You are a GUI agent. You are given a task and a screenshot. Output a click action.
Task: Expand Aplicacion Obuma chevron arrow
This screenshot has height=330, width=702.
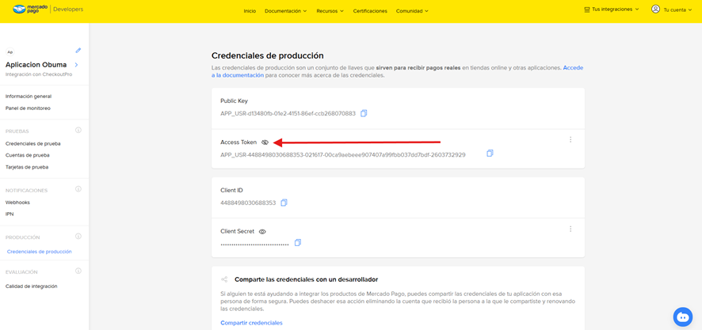pyautogui.click(x=76, y=65)
